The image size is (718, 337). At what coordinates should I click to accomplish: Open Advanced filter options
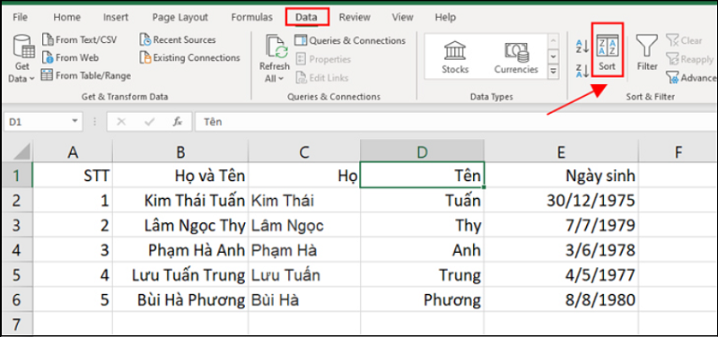[x=691, y=78]
